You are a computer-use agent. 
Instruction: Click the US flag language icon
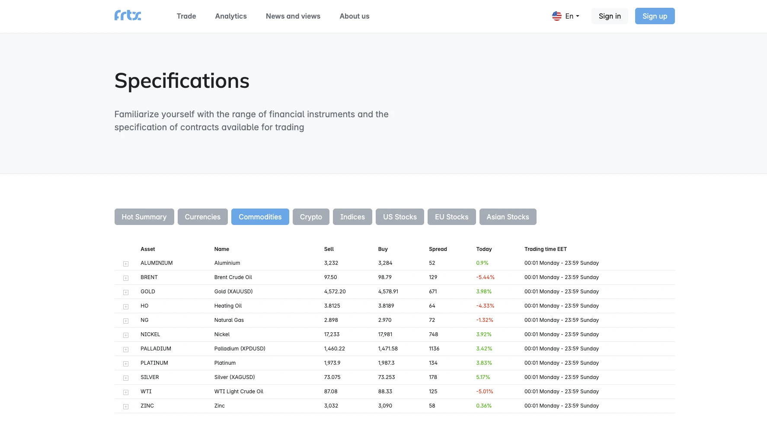point(556,16)
